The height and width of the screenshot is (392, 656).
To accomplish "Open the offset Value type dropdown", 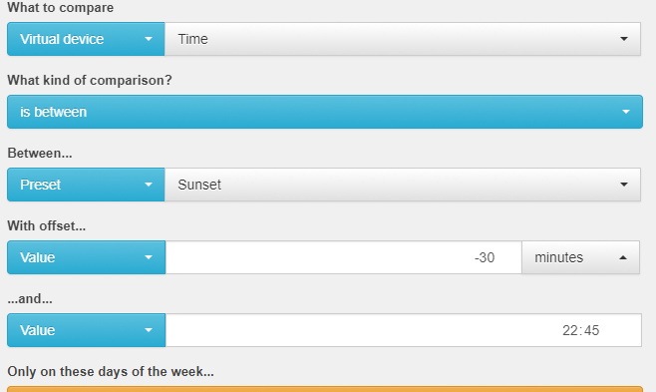I will [86, 257].
